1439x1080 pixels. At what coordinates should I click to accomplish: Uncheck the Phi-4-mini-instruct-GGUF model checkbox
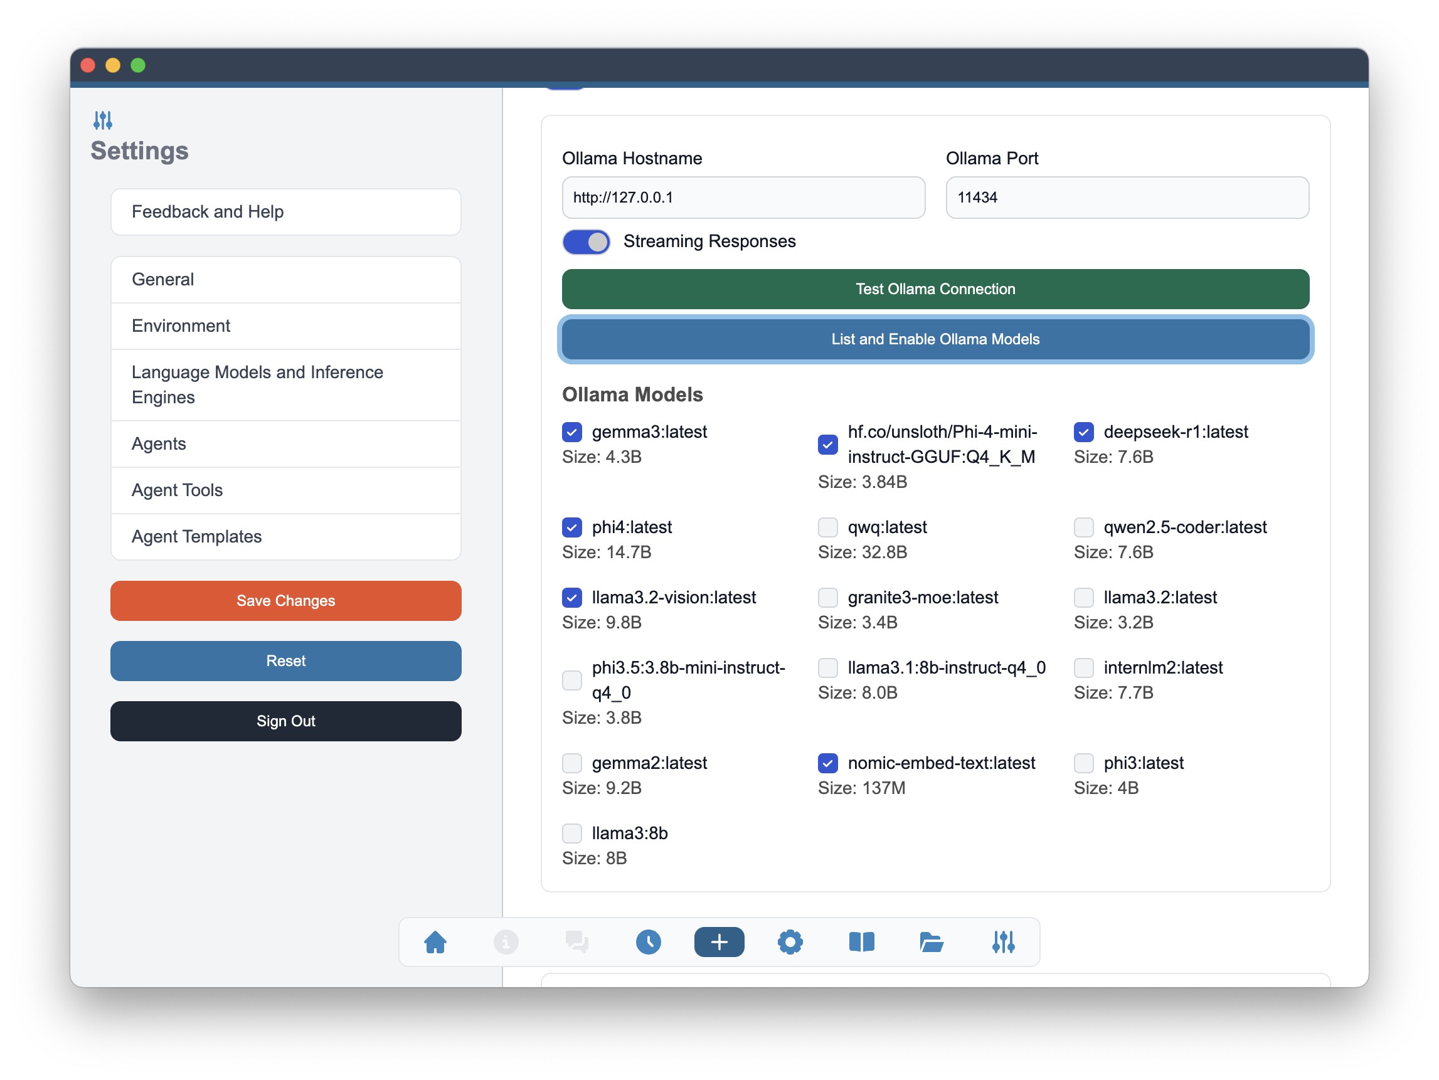point(827,445)
